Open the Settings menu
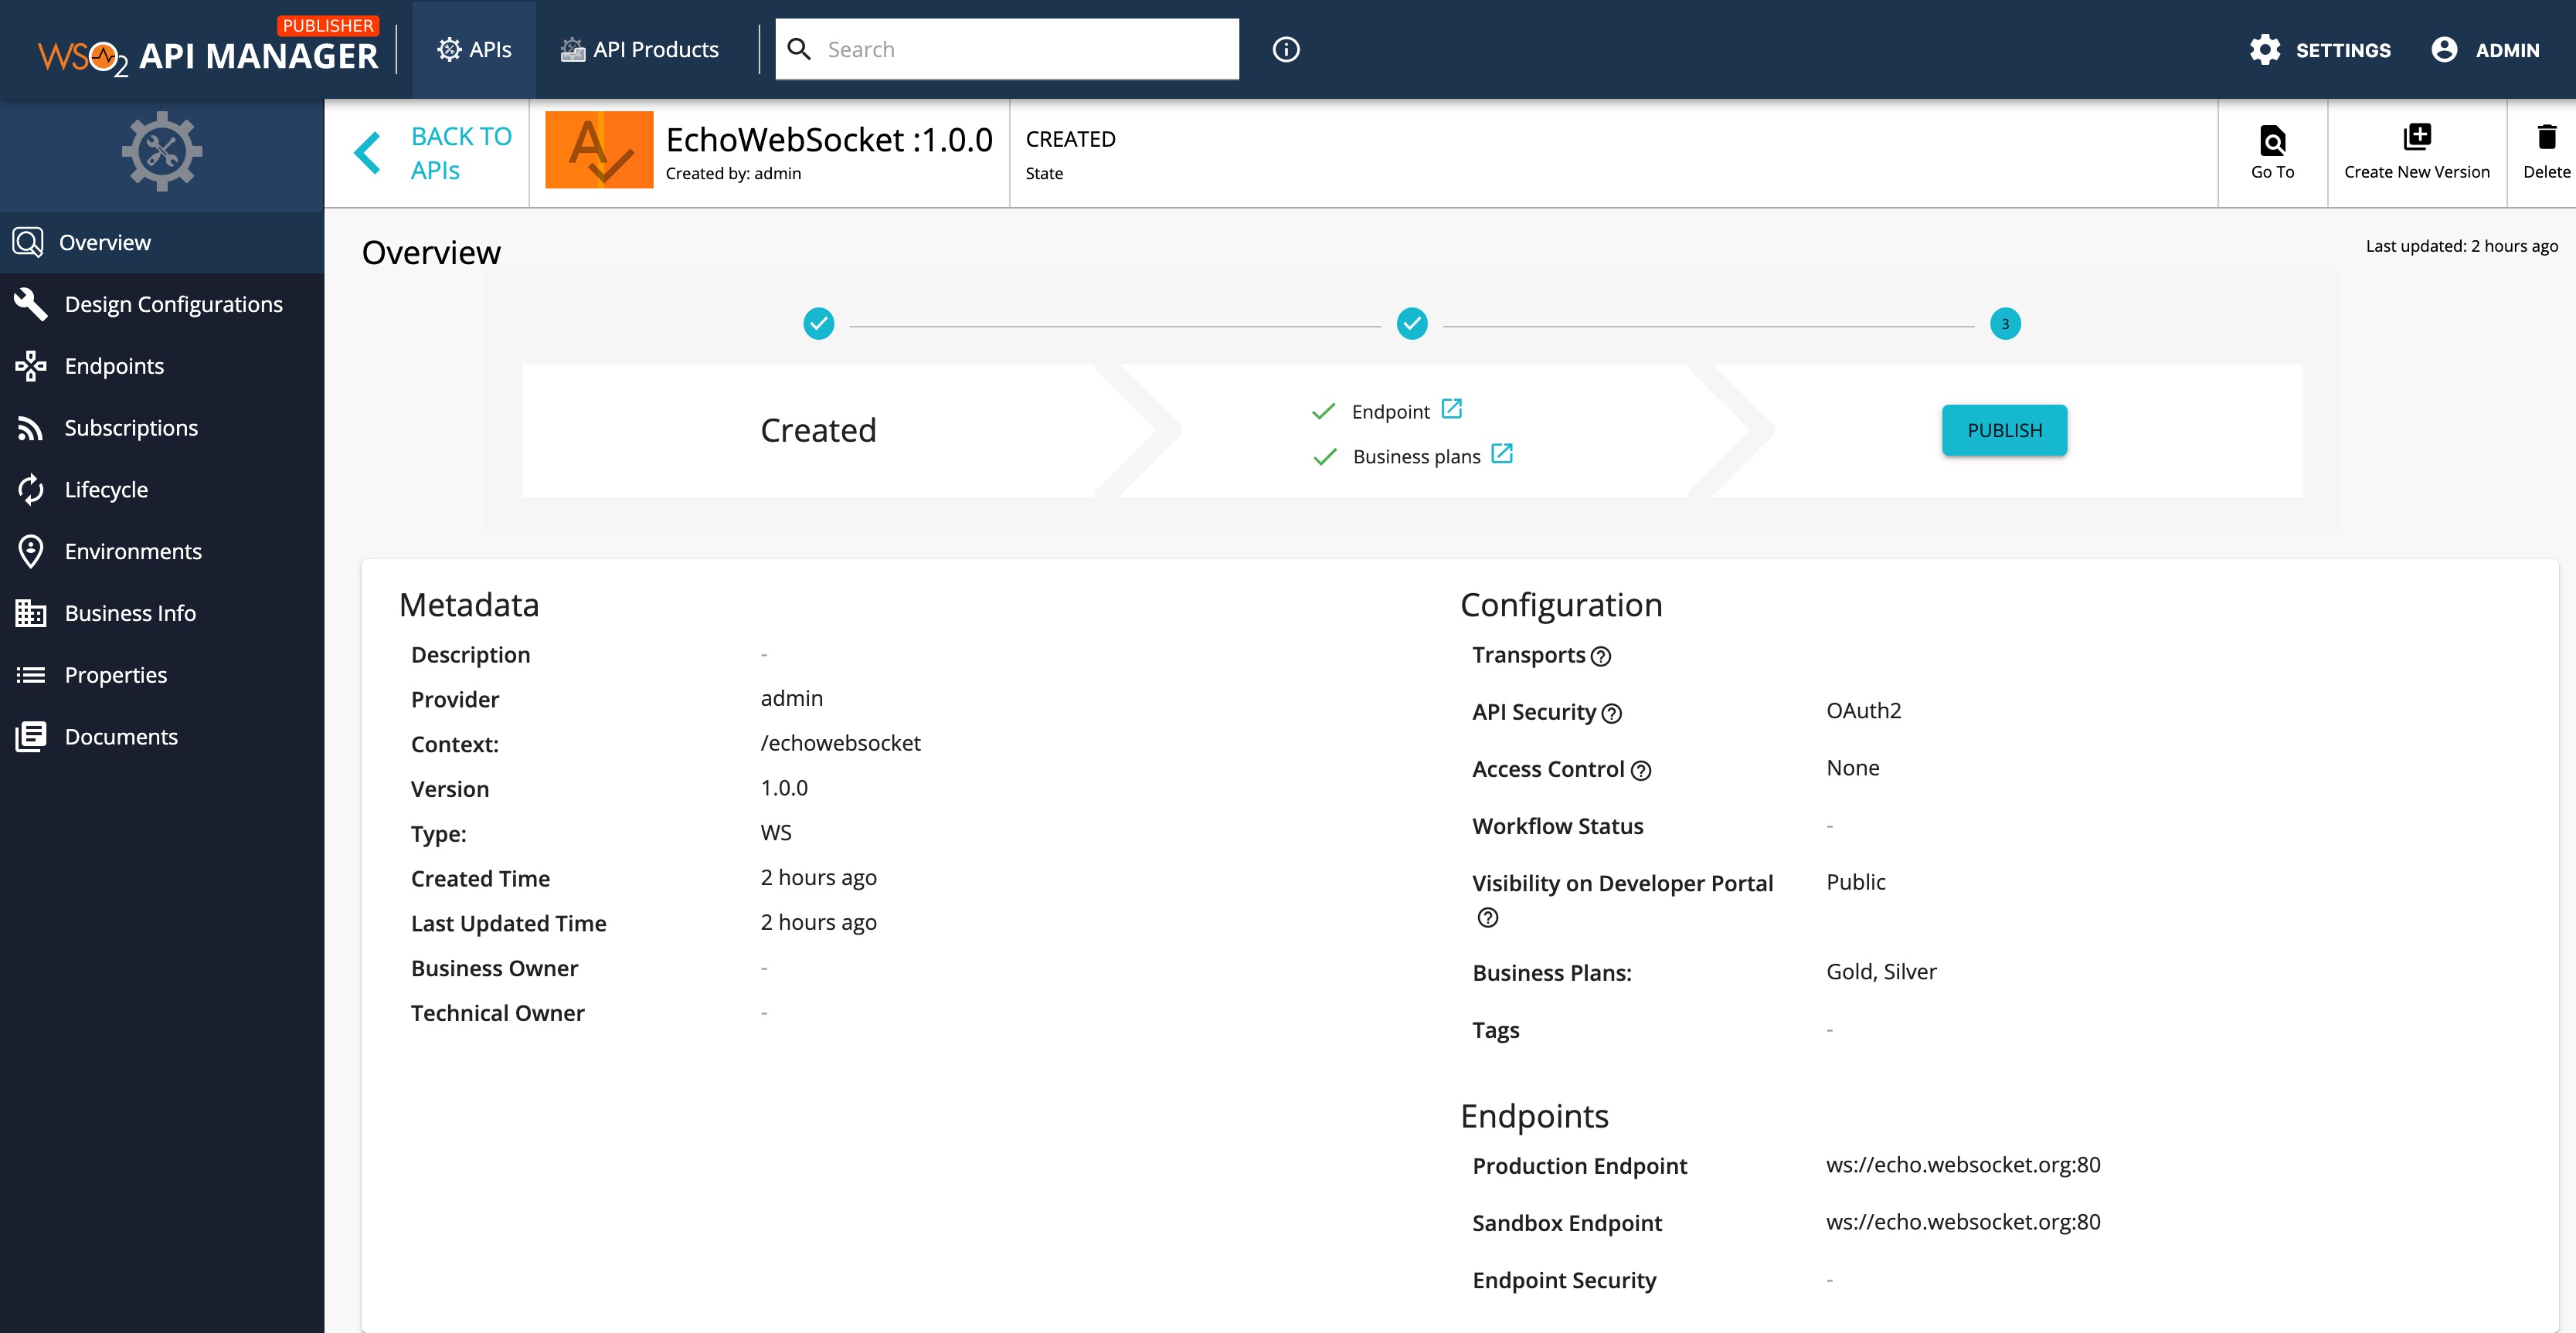This screenshot has height=1333, width=2576. (x=2322, y=50)
